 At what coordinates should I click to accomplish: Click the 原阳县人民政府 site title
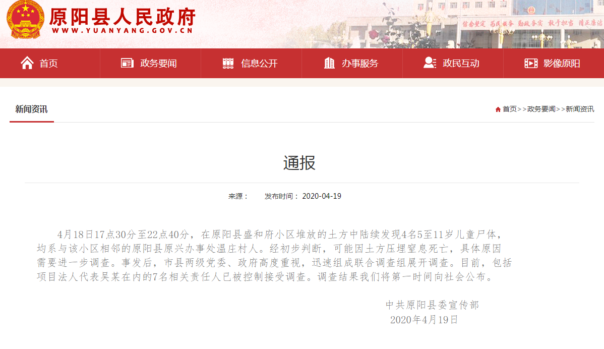(122, 18)
